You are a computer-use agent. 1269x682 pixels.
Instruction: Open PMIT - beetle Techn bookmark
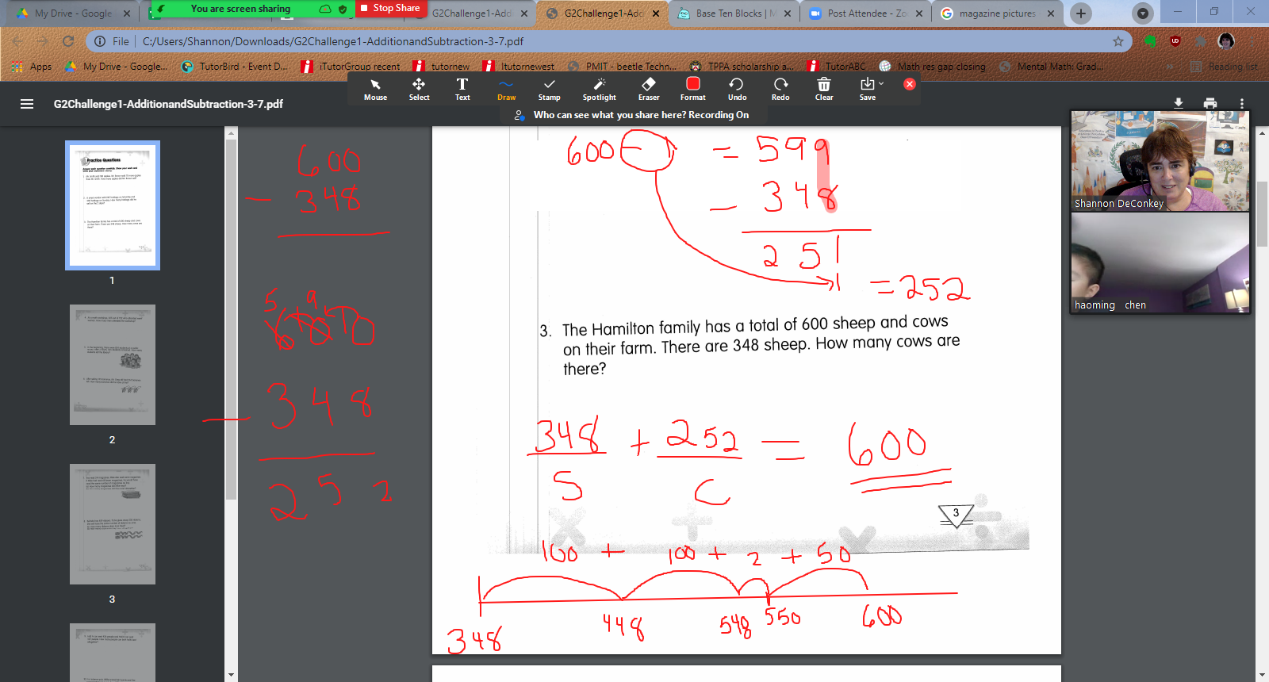[623, 67]
